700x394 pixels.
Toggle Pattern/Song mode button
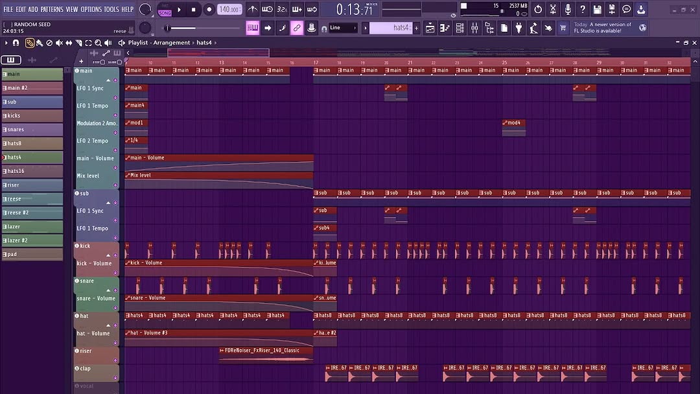pyautogui.click(x=165, y=10)
